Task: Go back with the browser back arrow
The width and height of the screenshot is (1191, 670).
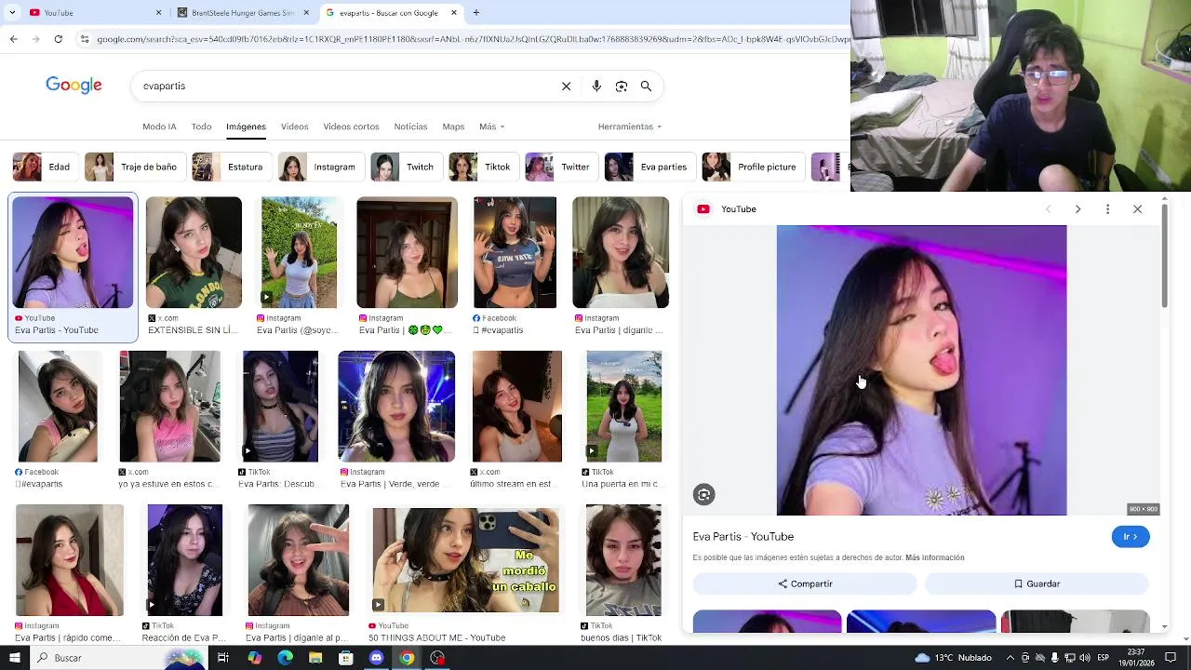Action: 13,39
